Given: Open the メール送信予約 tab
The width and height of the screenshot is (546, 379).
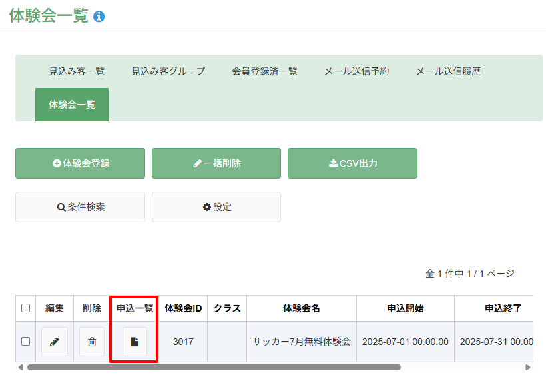Looking at the screenshot, I should point(357,71).
